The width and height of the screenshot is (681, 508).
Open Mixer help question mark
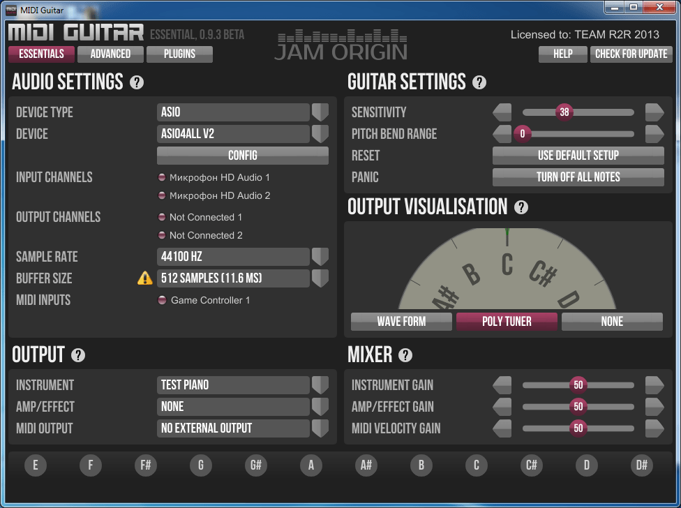pos(405,355)
